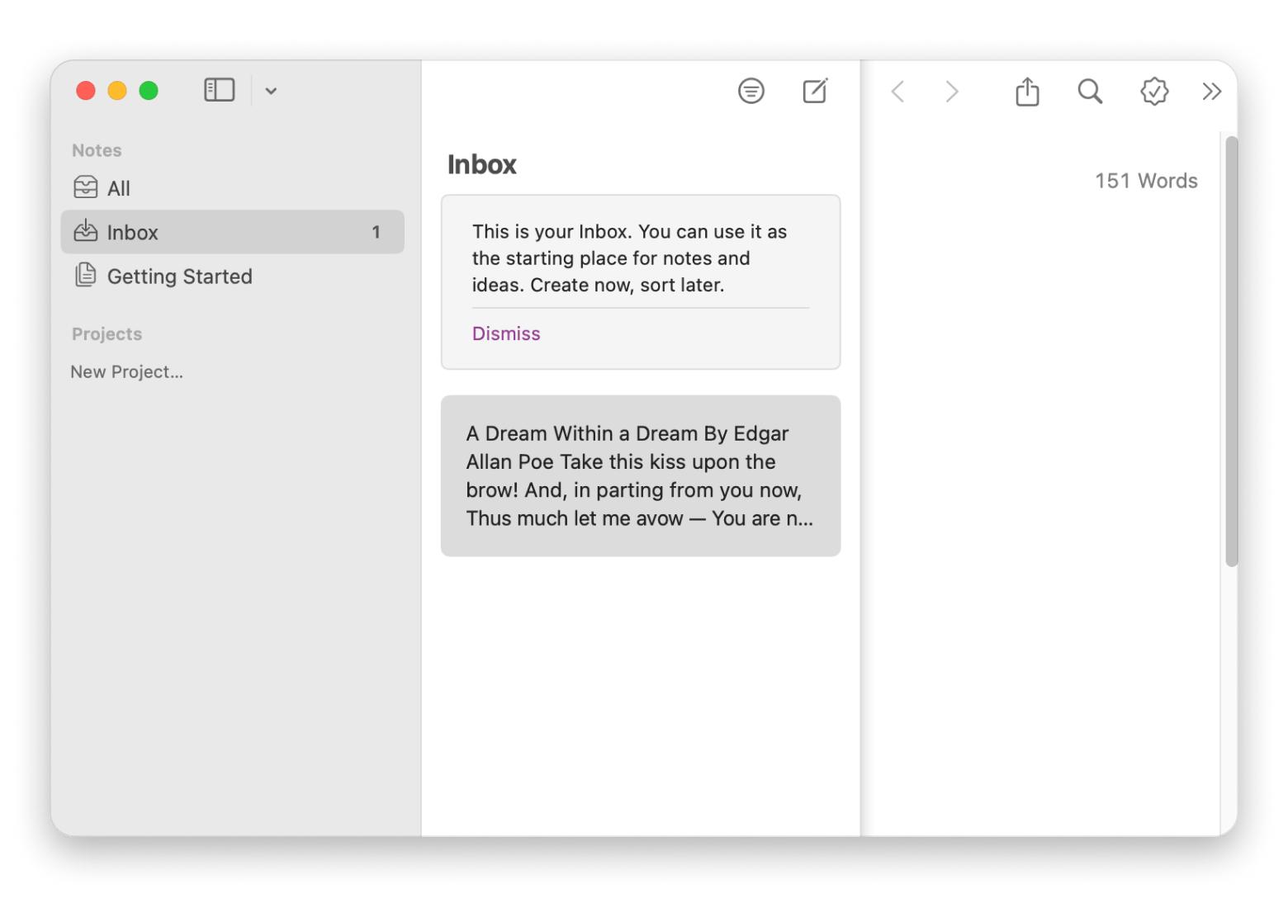1288x903 pixels.
Task: Select the Inbox folder in sidebar
Action: pos(232,232)
